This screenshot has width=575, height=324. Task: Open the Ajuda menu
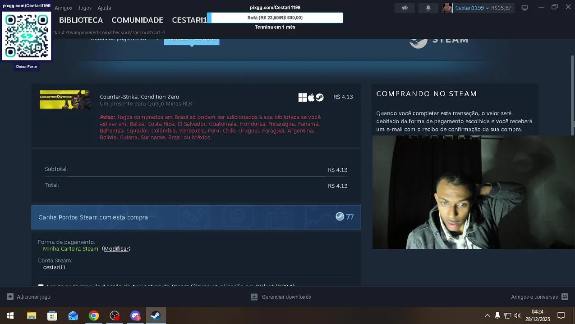[x=104, y=8]
